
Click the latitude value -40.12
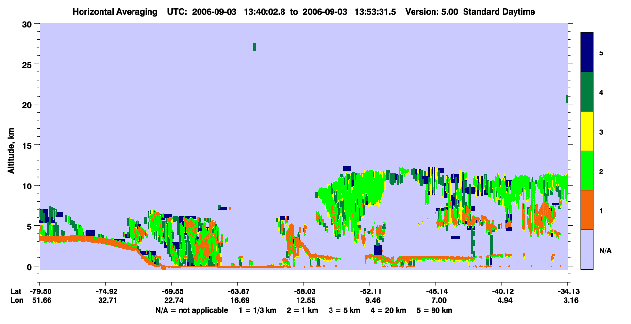coord(502,291)
